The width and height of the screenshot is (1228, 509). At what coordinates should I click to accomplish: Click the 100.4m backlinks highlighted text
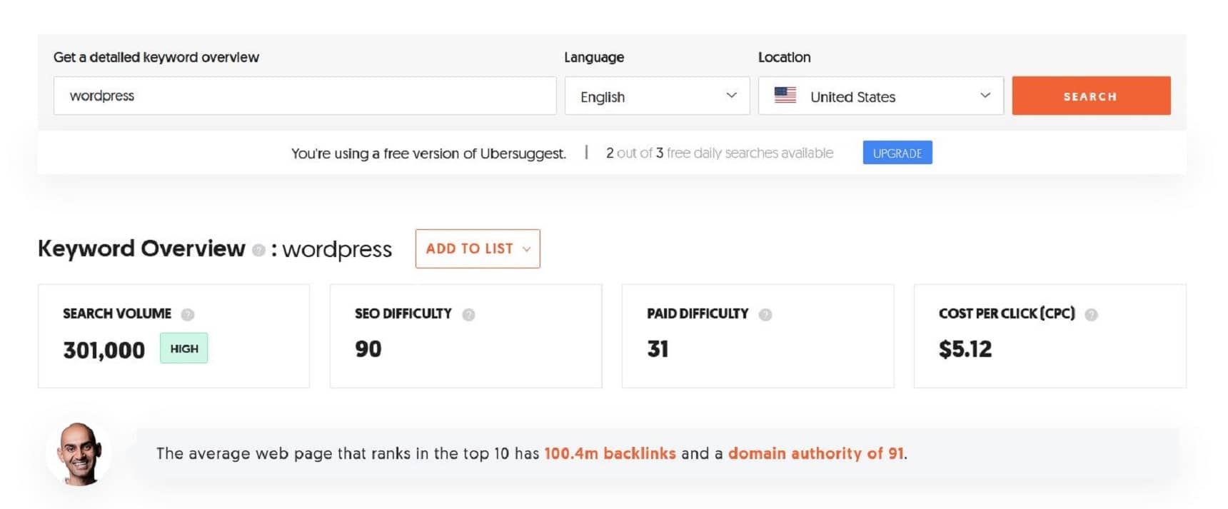pyautogui.click(x=610, y=453)
